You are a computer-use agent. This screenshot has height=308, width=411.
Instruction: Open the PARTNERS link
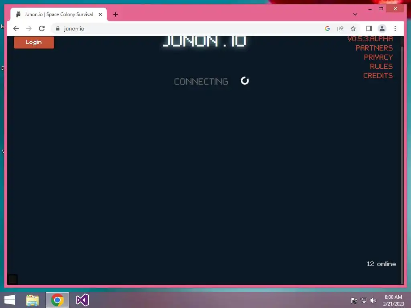[374, 48]
